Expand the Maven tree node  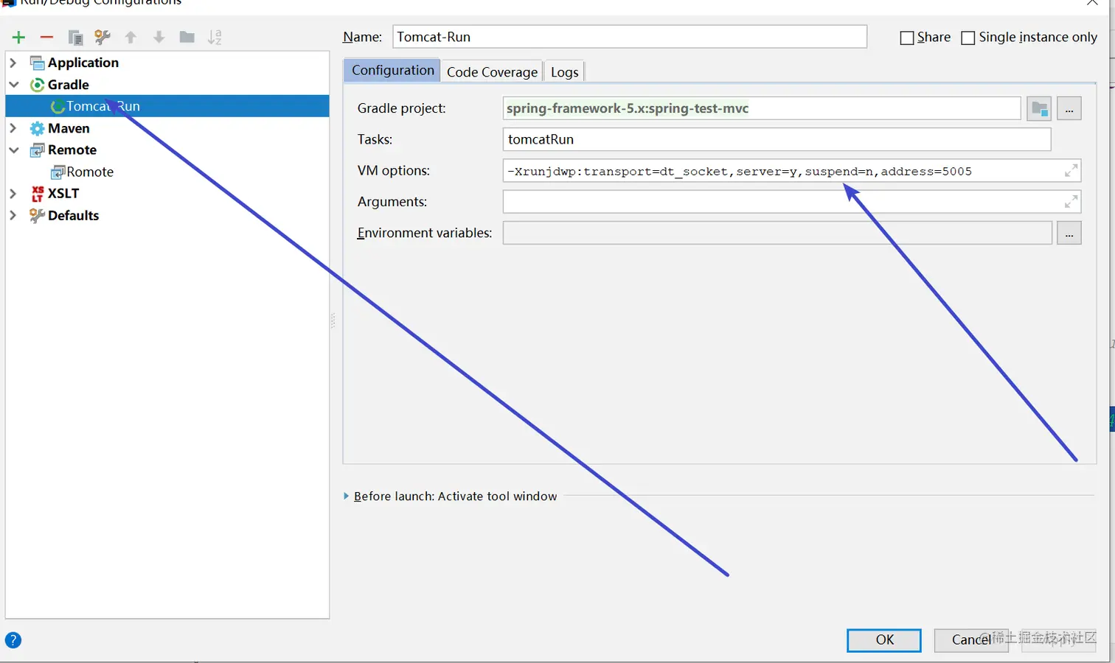point(13,128)
